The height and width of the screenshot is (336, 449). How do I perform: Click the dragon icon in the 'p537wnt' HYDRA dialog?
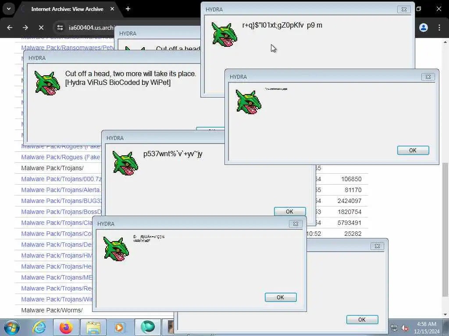click(125, 163)
